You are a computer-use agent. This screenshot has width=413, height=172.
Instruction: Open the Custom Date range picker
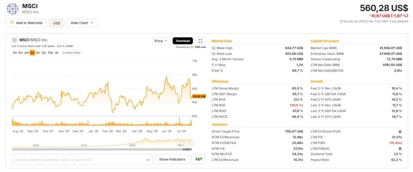point(71,53)
